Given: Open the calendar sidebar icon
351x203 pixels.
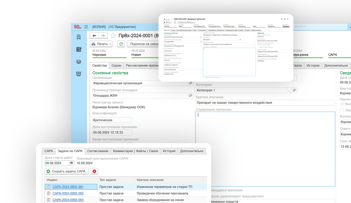Looking at the screenshot, I should point(78,50).
